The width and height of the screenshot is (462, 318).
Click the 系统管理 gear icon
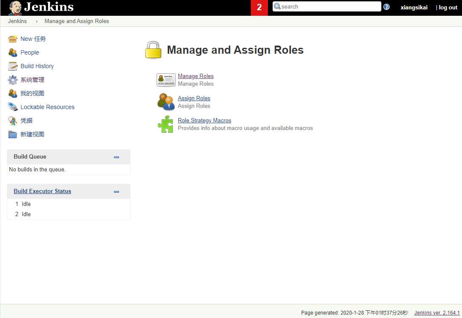13,80
